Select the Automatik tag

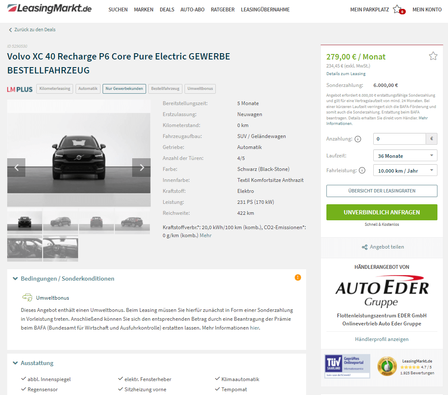point(88,89)
